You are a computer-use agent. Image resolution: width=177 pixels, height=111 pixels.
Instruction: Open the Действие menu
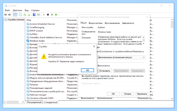[17, 10]
